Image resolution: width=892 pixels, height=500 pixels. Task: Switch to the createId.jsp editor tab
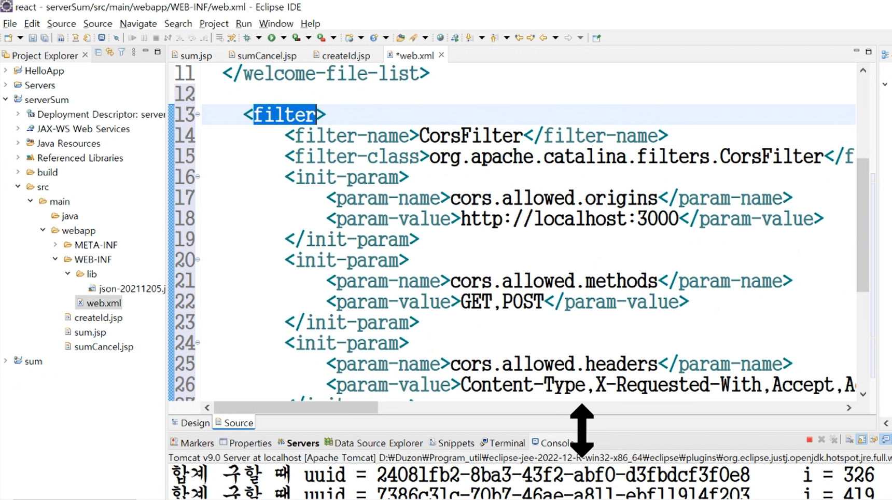(x=341, y=55)
